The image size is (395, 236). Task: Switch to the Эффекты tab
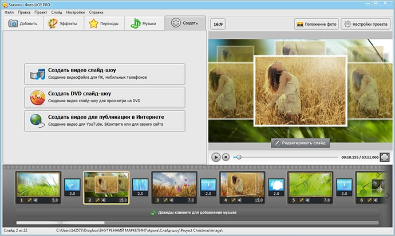click(64, 23)
